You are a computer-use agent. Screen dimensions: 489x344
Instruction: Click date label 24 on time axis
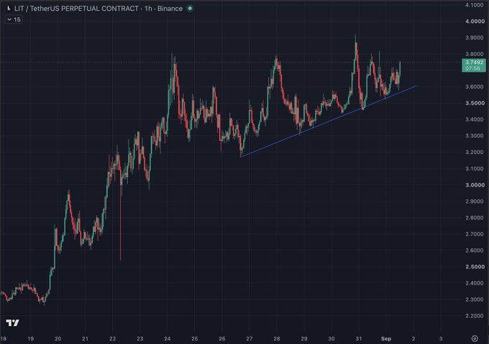[167, 339]
